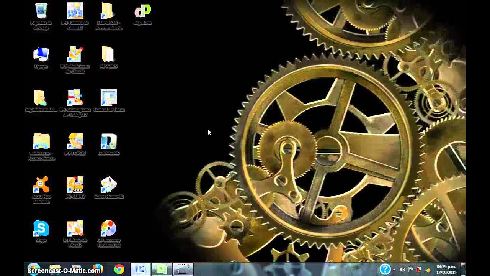
Task: Open the Bibliotecas - Acceso directo shortcut
Action: tap(41, 147)
